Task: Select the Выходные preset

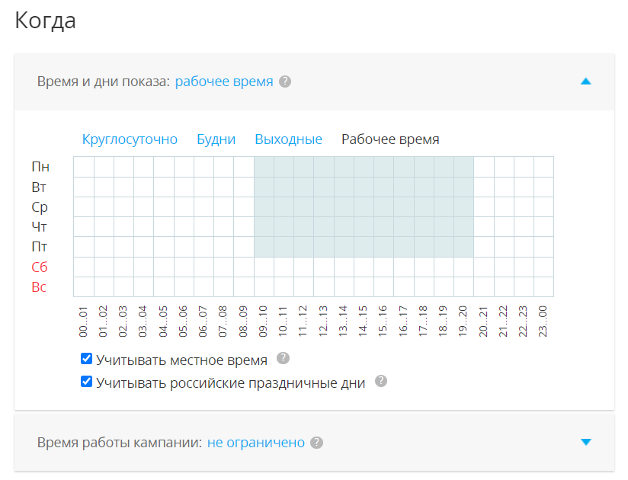Action: [288, 139]
